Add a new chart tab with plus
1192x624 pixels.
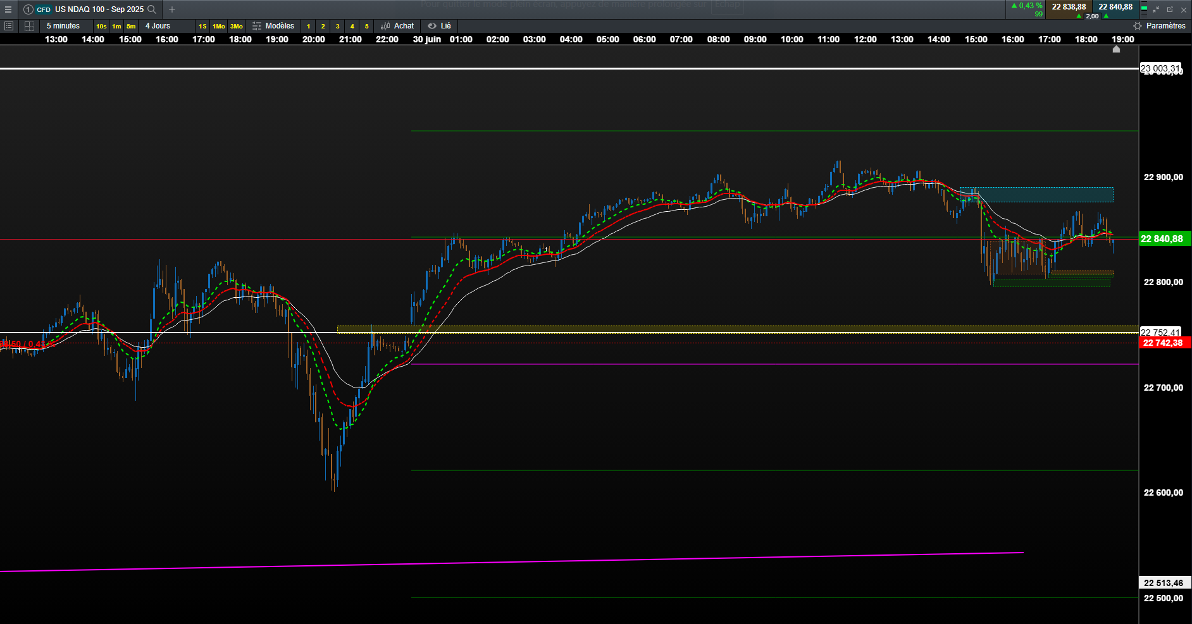(172, 9)
